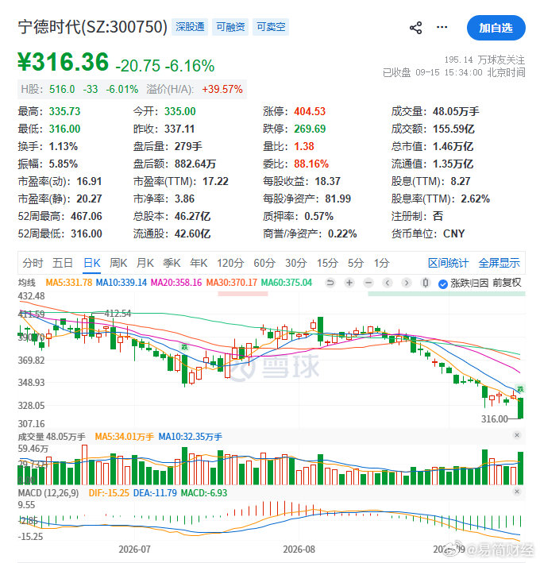
Task: Click the MA20:358.16 moving average label
Action: coord(176,283)
